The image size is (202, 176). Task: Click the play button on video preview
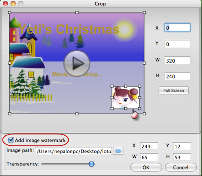pos(77,63)
